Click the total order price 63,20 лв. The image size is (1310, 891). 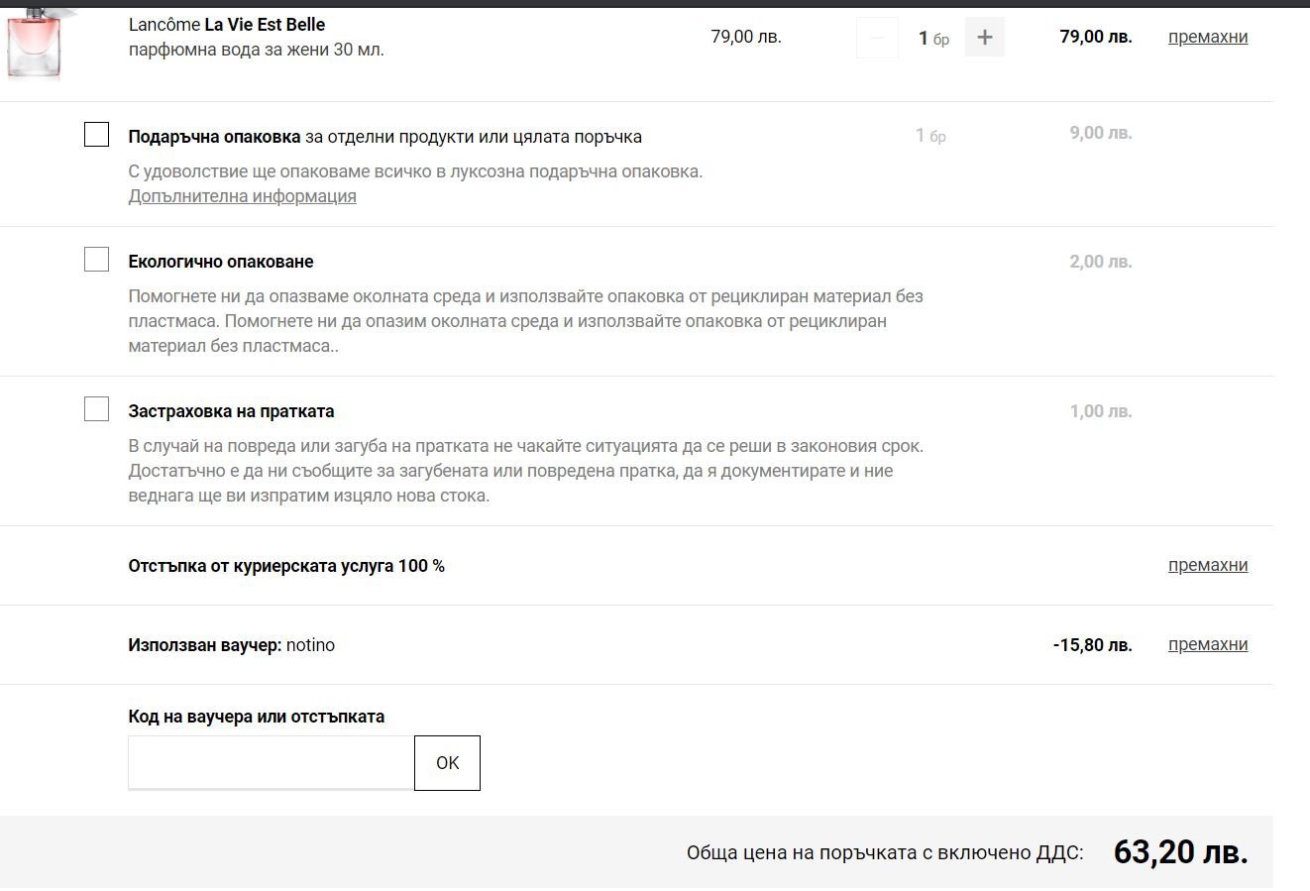point(1180,851)
